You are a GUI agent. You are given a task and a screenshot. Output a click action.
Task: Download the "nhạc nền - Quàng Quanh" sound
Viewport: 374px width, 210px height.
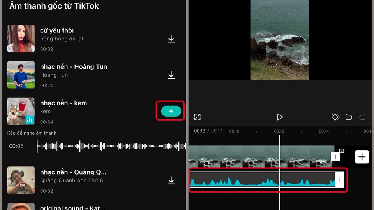tap(171, 180)
